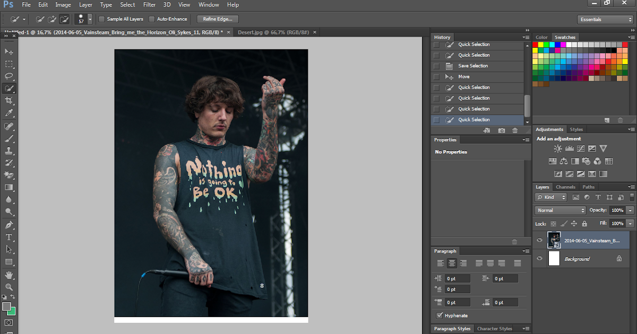Select the Hand tool

pos(9,275)
